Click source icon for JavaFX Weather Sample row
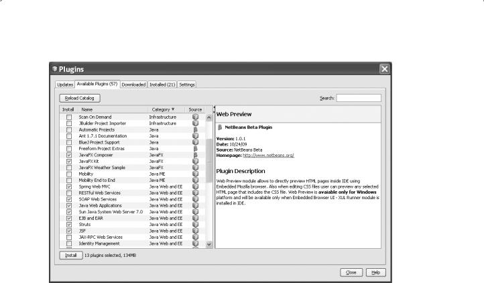This screenshot has width=484, height=283. click(x=195, y=168)
